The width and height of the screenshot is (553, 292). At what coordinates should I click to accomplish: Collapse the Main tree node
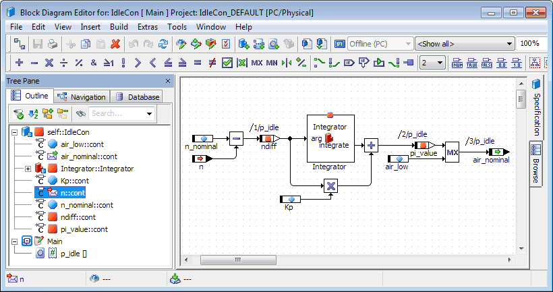click(x=14, y=241)
